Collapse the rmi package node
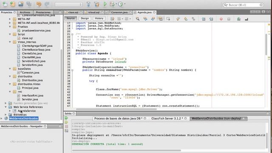Image resolution: width=272 pixels, height=153 pixels. click(10, 92)
